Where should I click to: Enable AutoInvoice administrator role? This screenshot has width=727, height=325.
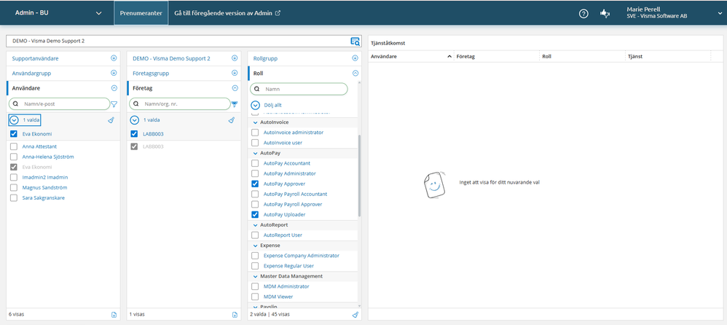(x=254, y=133)
